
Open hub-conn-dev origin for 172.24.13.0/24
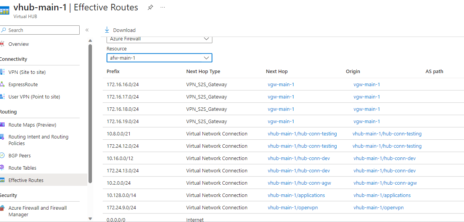click(x=385, y=170)
